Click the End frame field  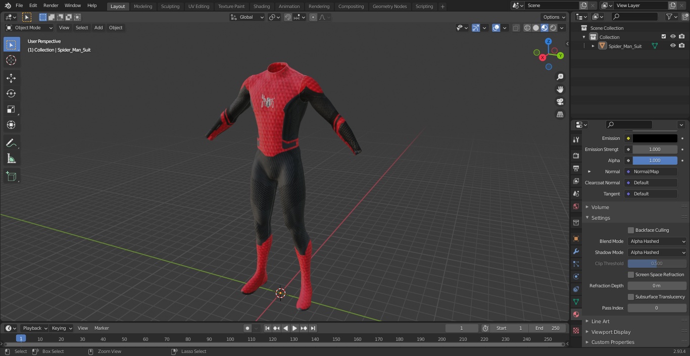(x=548, y=328)
